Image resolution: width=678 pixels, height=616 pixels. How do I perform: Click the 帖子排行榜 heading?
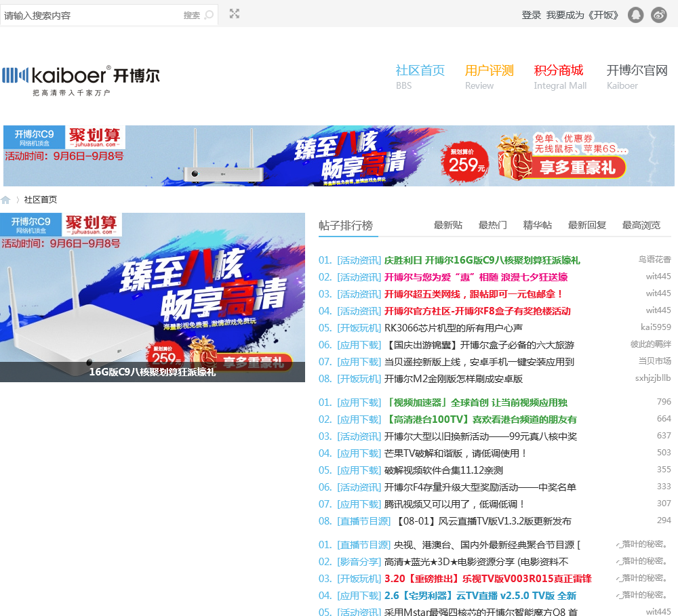click(346, 225)
